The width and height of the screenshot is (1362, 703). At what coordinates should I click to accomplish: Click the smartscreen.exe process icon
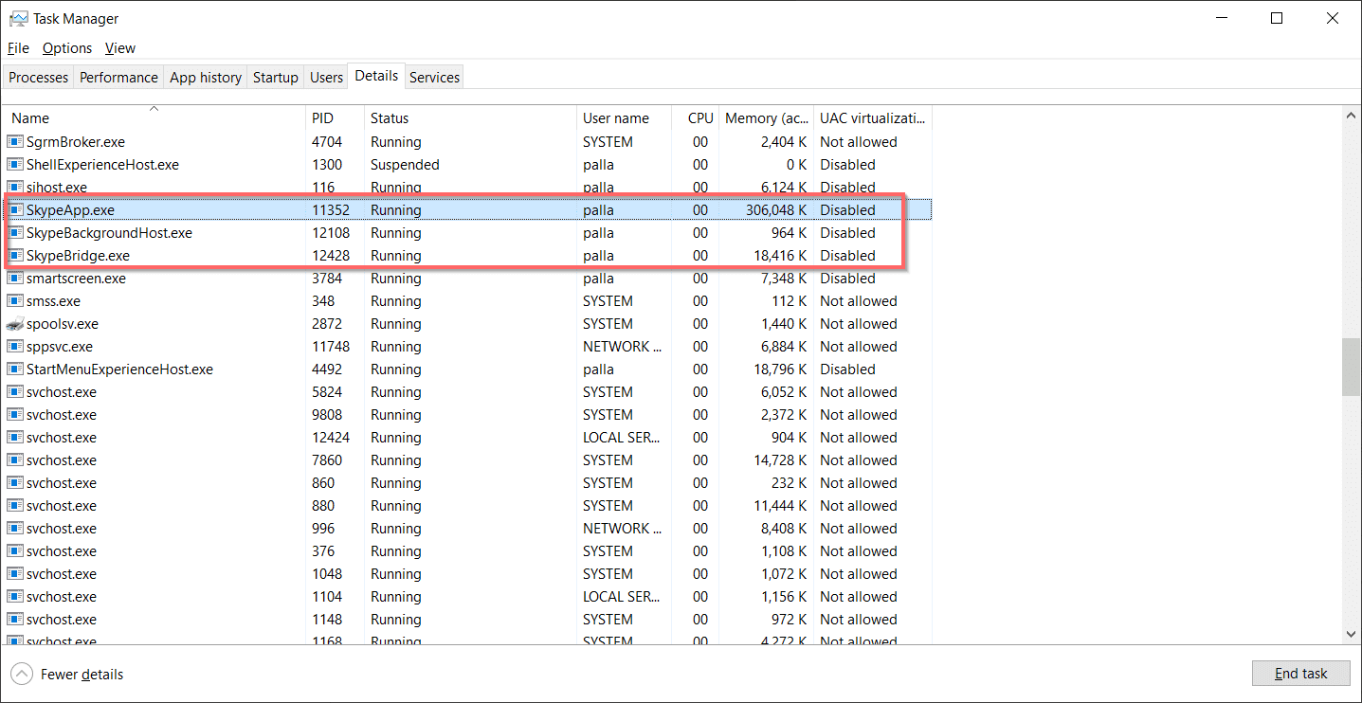(x=15, y=279)
